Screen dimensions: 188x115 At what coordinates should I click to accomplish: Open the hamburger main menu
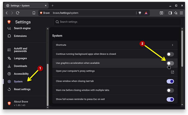point(181,13)
